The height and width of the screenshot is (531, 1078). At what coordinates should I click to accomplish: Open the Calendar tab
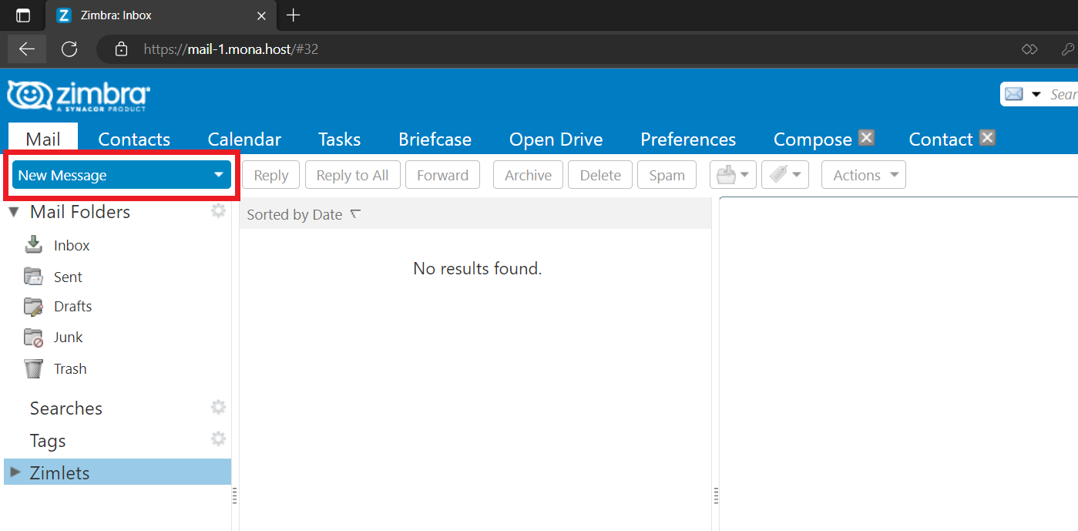[244, 139]
